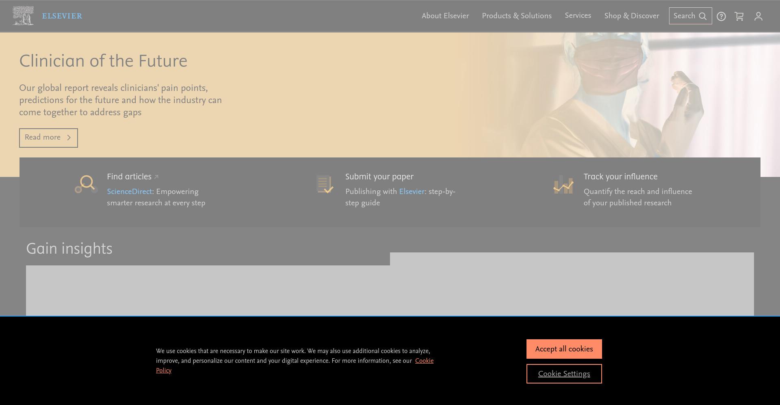This screenshot has width=780, height=405.
Task: Click the Track your influence chart icon
Action: point(563,185)
